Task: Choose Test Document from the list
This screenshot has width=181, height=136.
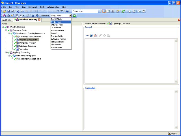Action: 61,42
